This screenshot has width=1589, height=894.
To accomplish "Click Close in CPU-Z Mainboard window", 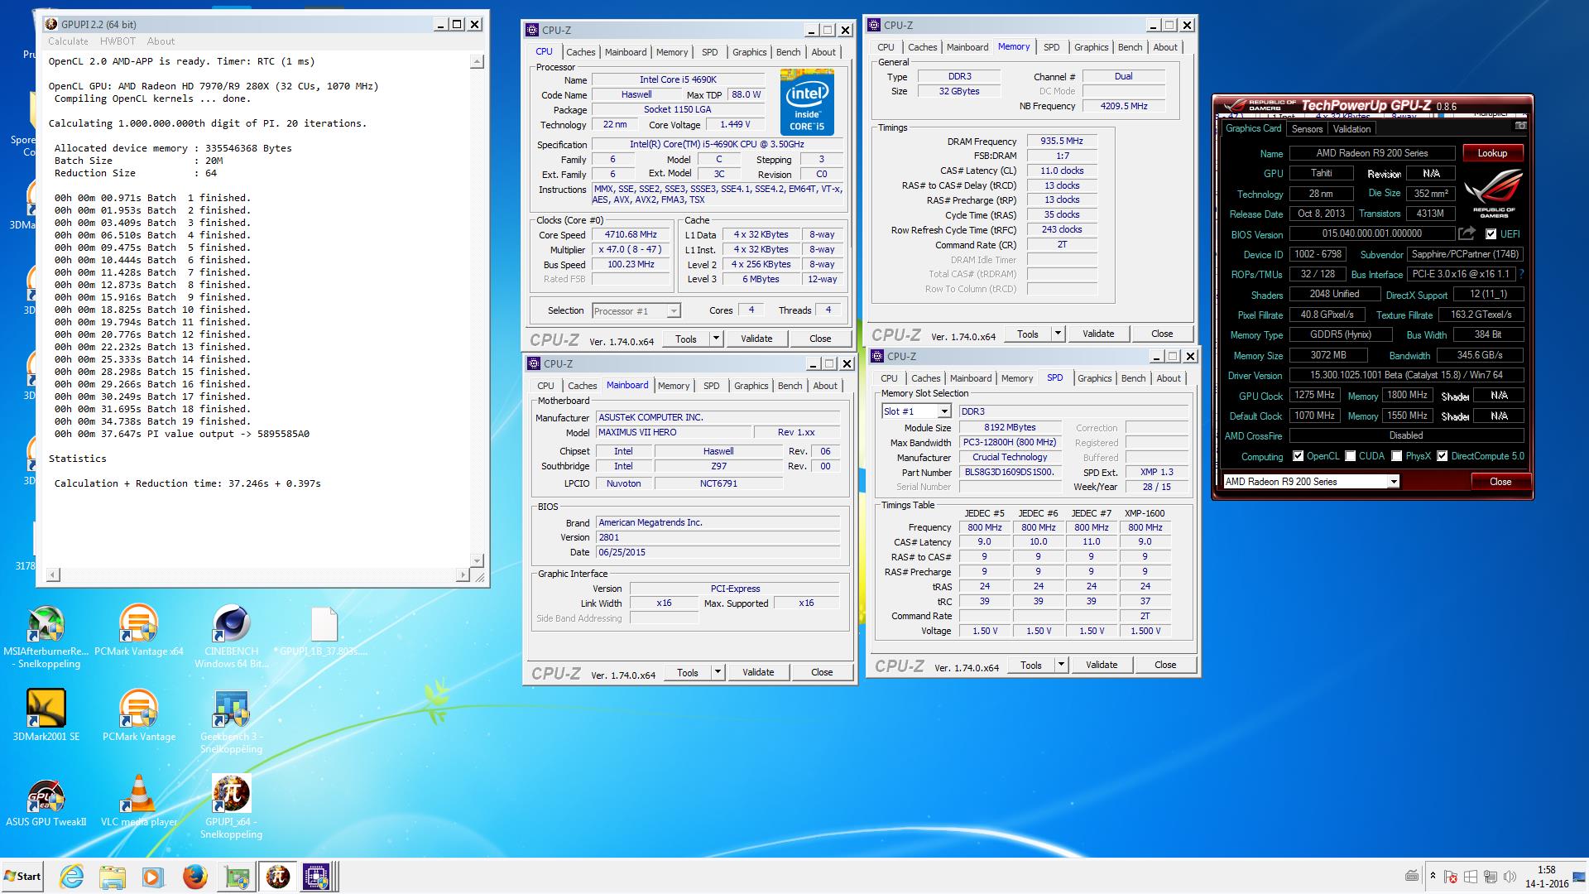I will click(822, 672).
